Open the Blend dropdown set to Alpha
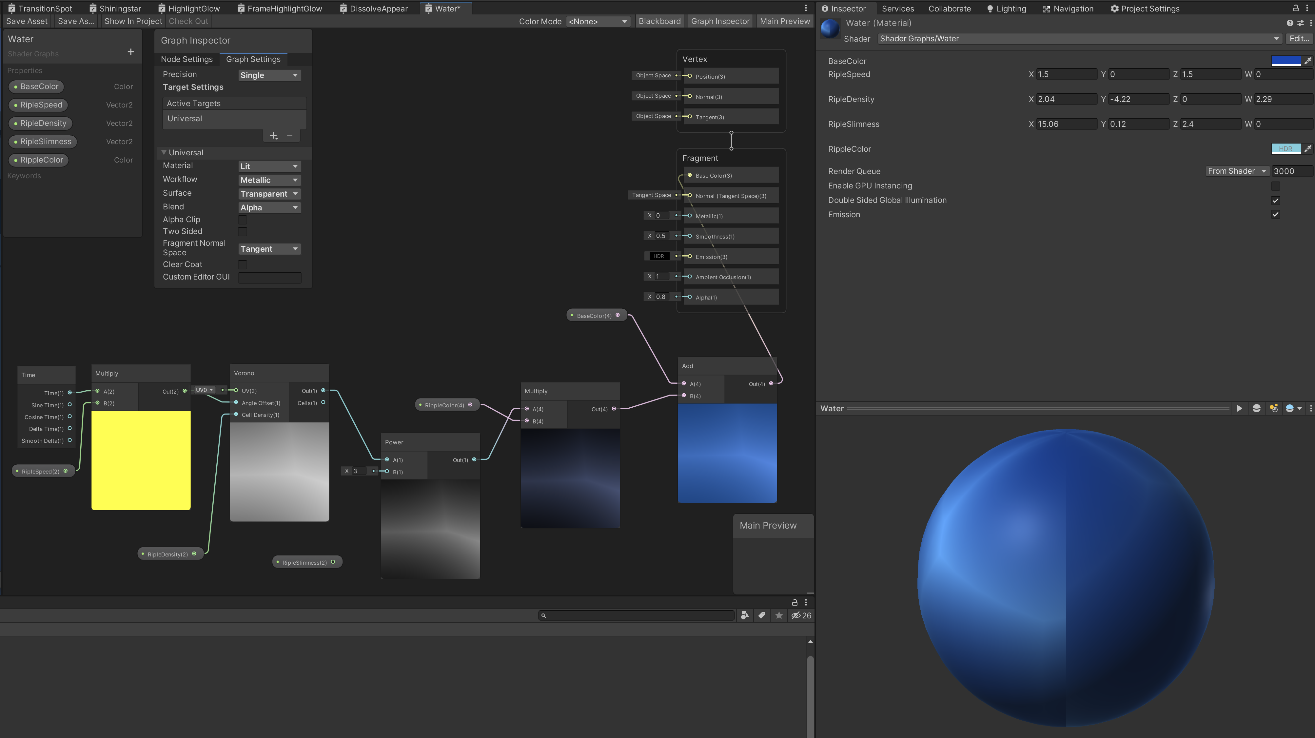Viewport: 1315px width, 738px height. 269,208
